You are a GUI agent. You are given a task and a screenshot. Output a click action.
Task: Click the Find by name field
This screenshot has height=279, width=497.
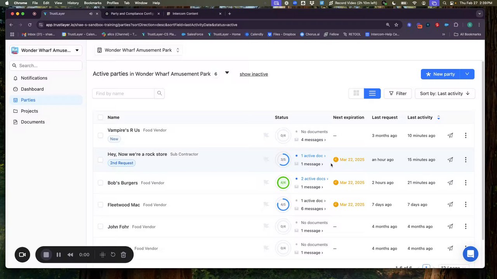click(x=123, y=93)
